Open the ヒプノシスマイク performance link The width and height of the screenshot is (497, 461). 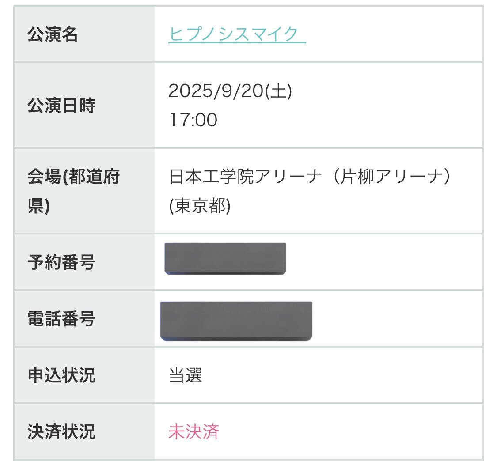coord(236,34)
